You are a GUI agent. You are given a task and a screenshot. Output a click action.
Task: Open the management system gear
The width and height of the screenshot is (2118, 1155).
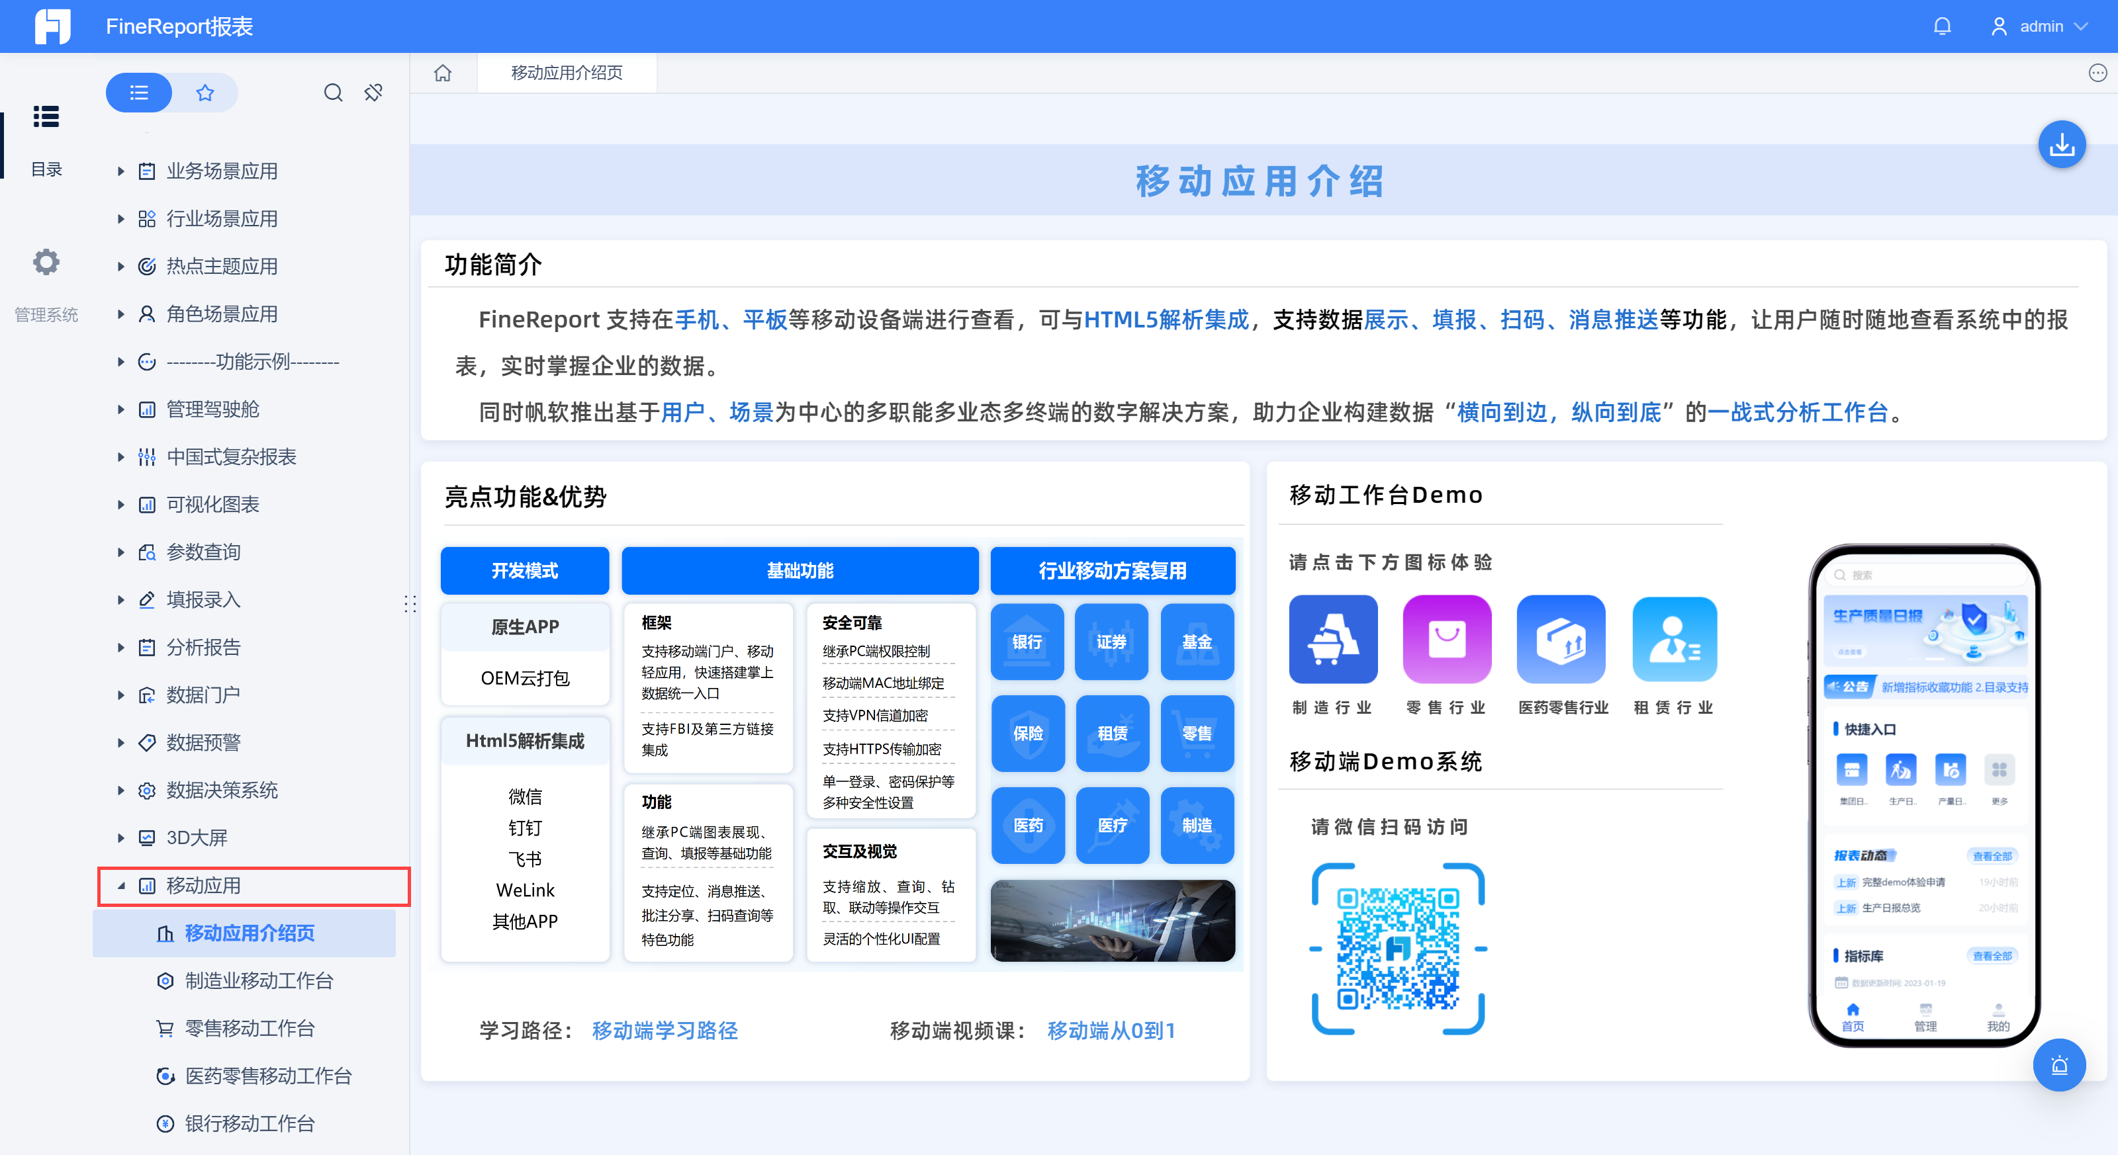click(46, 263)
